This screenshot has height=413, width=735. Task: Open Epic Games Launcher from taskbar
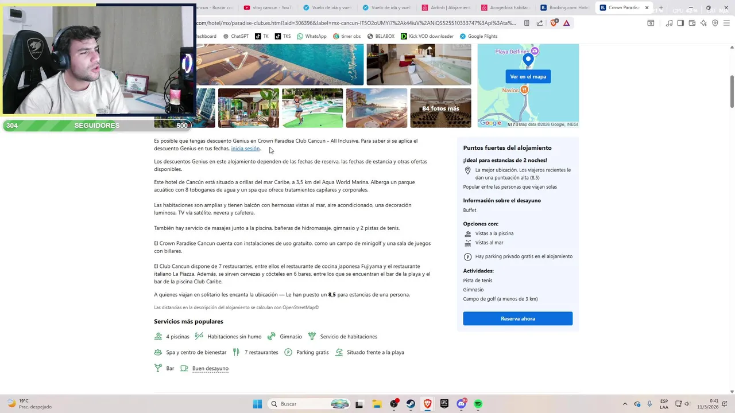[x=444, y=404]
